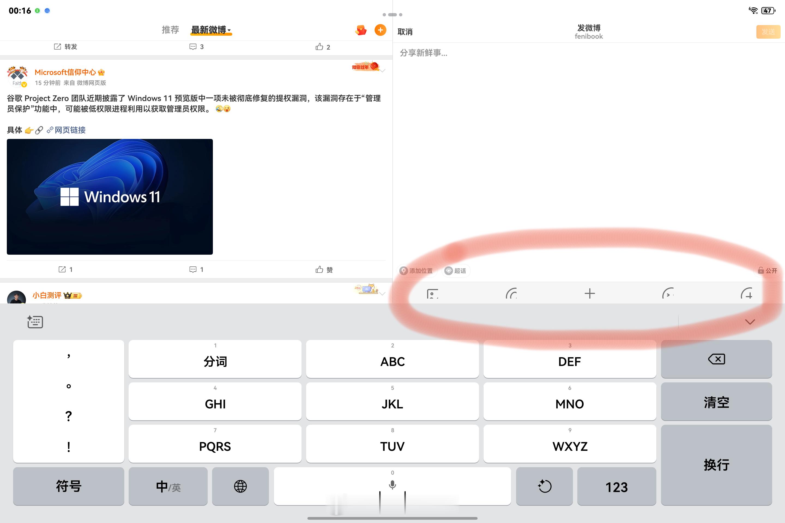The height and width of the screenshot is (523, 785).
Task: Tap the globe language key
Action: 240,486
